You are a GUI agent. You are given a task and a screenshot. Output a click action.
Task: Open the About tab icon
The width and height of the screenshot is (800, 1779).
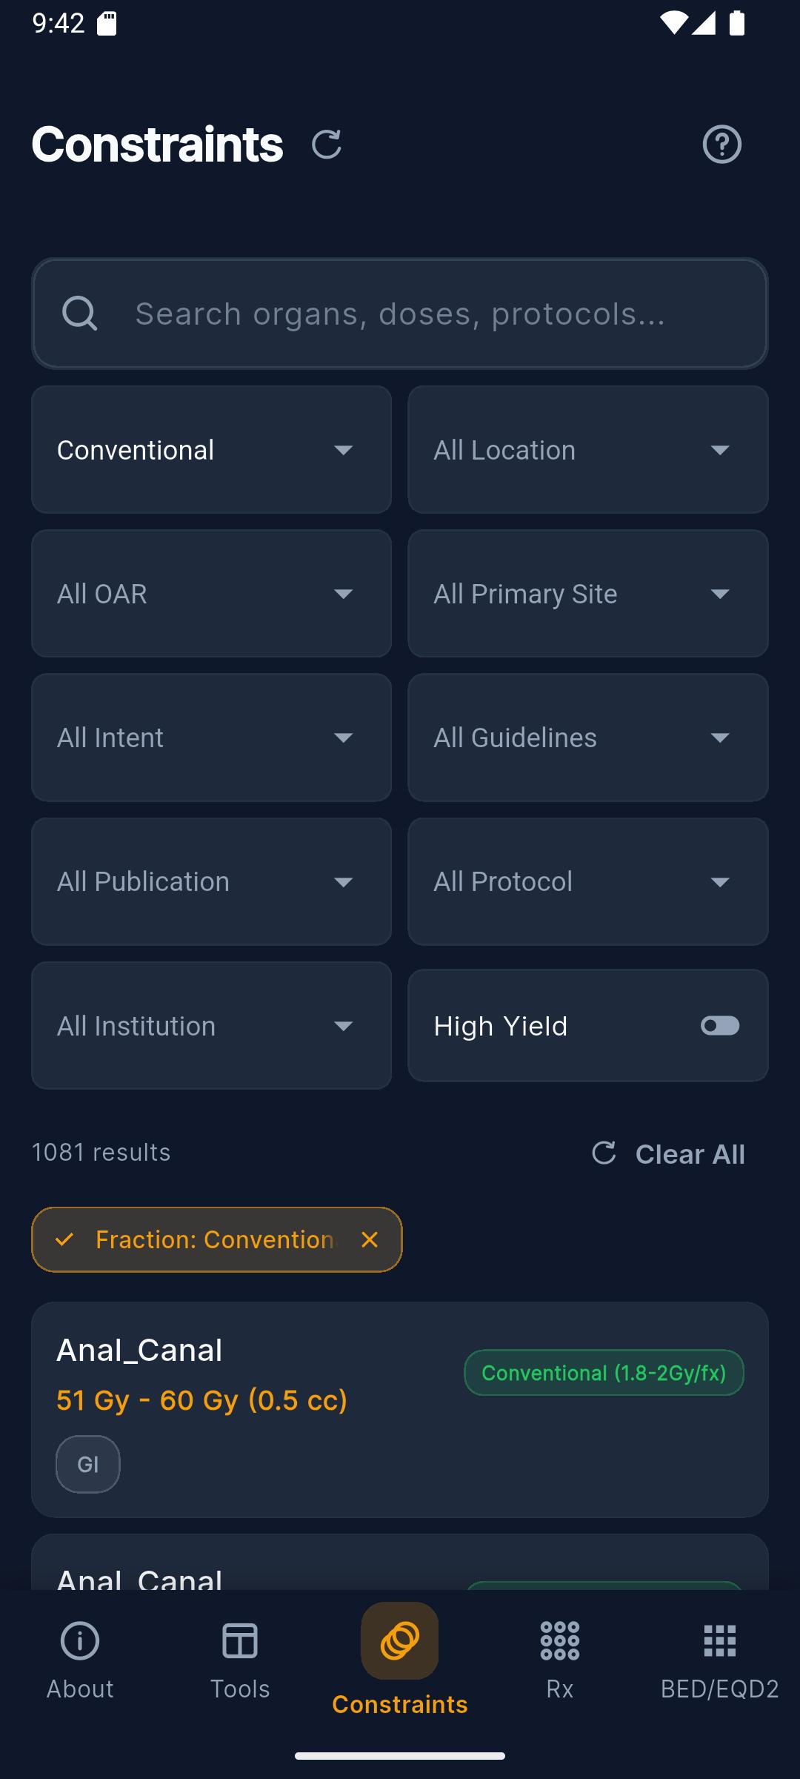pos(80,1640)
